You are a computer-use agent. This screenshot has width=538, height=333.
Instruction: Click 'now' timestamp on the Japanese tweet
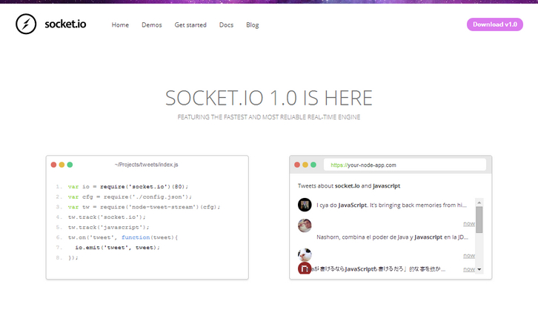click(469, 269)
